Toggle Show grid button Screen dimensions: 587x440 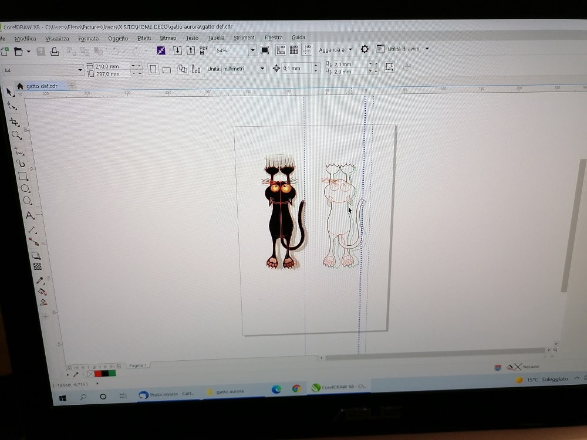[294, 49]
